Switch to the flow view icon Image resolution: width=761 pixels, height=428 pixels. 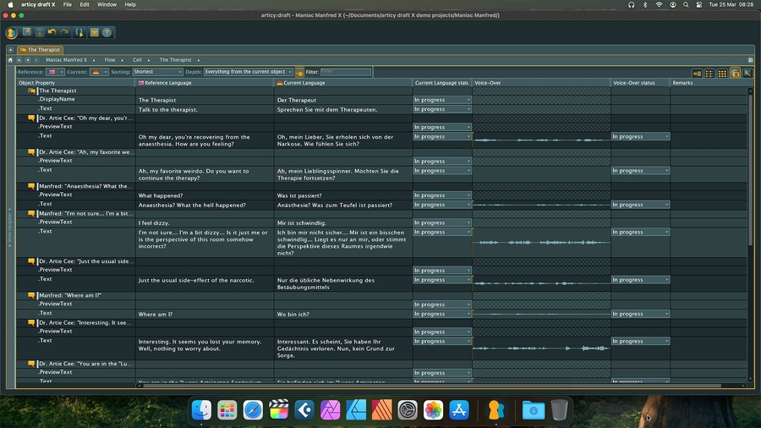coord(698,74)
